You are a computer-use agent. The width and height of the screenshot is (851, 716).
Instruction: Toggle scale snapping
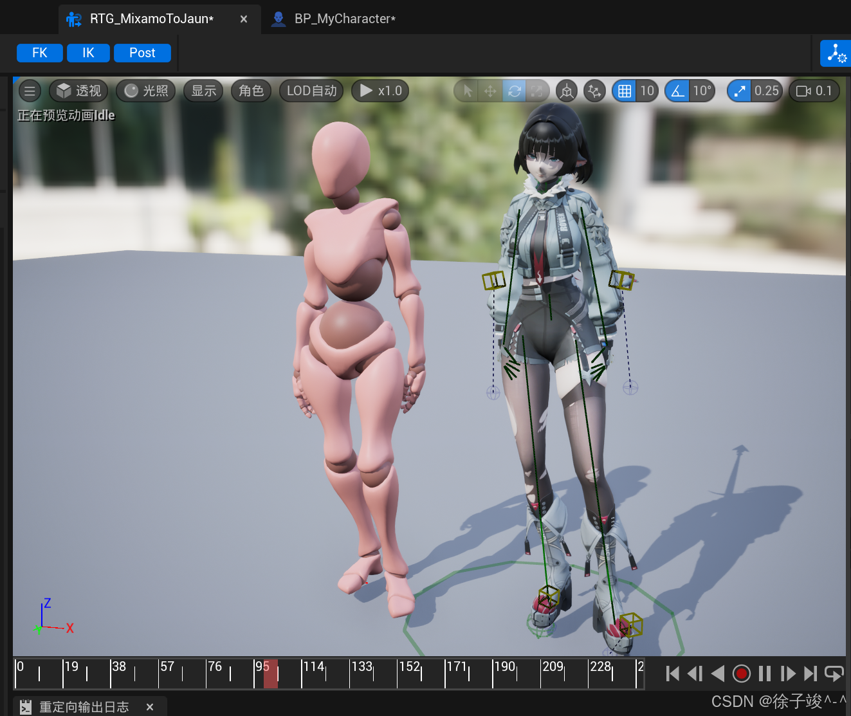(x=740, y=91)
